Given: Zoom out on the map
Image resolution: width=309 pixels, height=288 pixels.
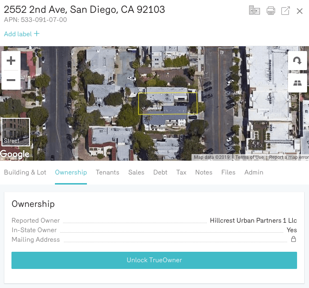Looking at the screenshot, I should 11,80.
